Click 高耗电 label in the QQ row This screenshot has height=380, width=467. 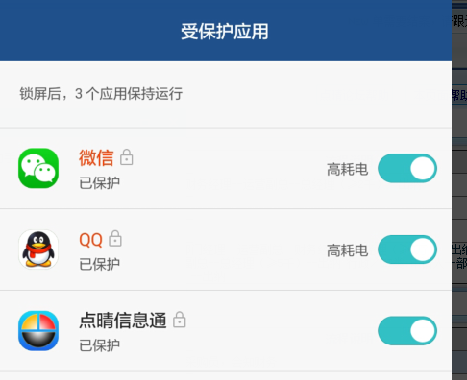347,250
